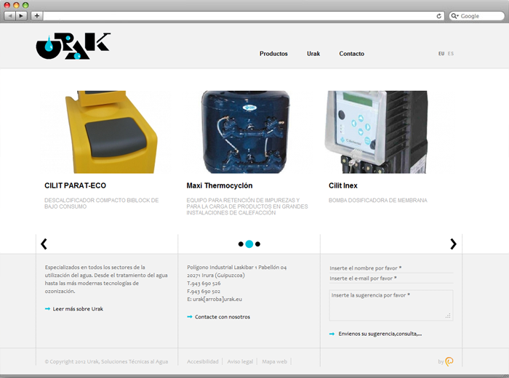
Task: Open the Aviso legal footer link
Action: click(x=240, y=361)
